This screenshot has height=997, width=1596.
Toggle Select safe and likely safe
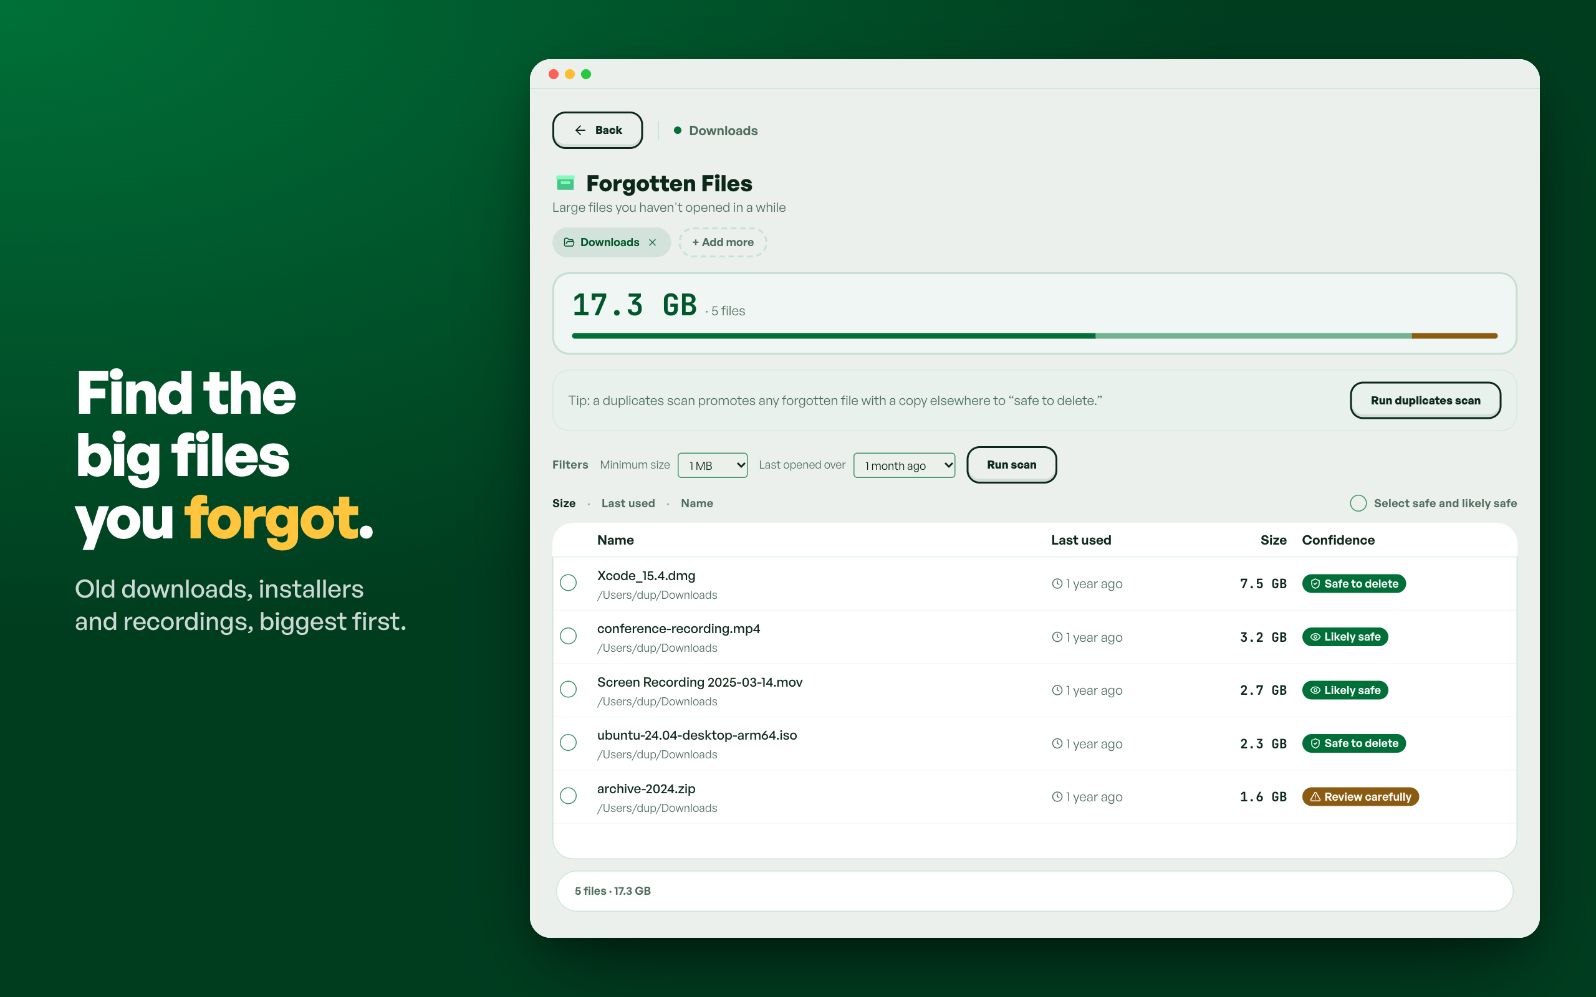tap(1358, 503)
